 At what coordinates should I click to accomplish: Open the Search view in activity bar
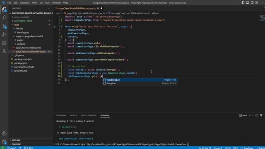[4, 17]
